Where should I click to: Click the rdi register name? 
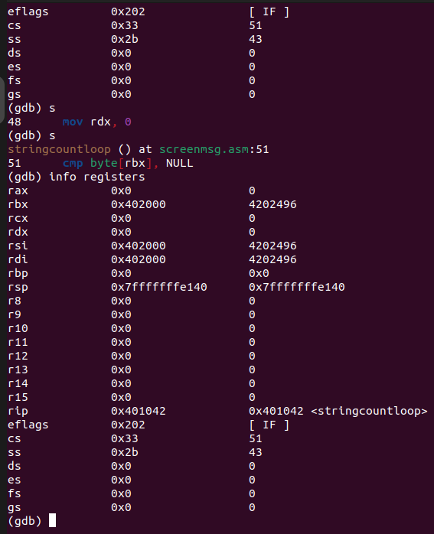click(x=18, y=259)
